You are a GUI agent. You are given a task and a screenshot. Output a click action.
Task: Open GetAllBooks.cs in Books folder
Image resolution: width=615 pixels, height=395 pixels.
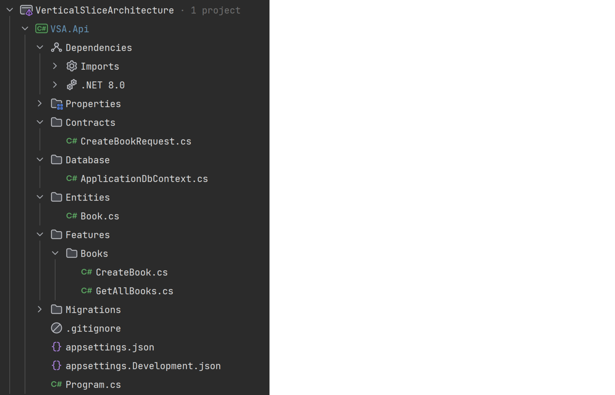tap(135, 291)
